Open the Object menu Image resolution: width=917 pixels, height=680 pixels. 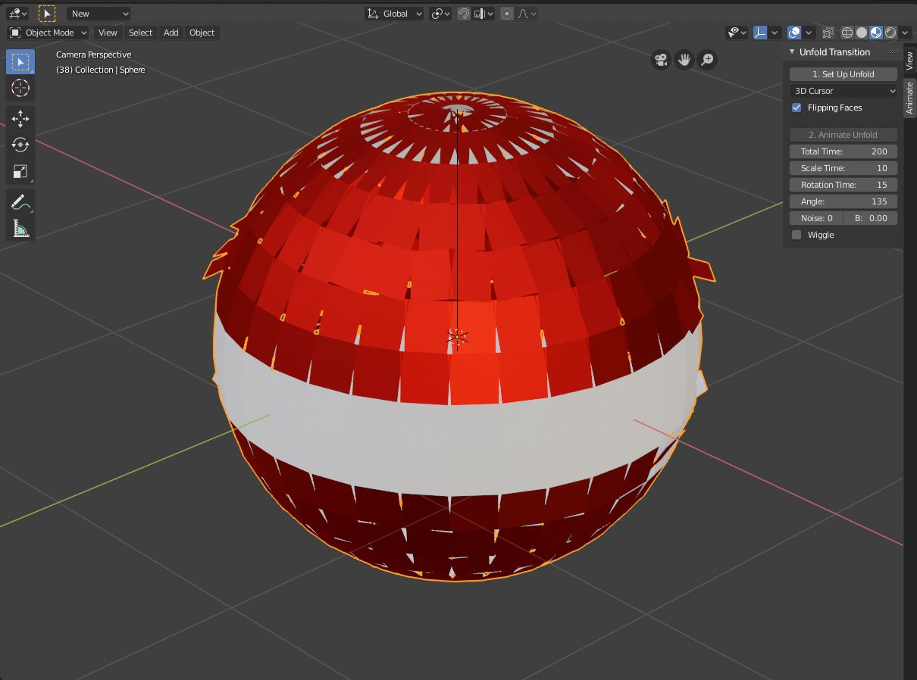(x=202, y=33)
